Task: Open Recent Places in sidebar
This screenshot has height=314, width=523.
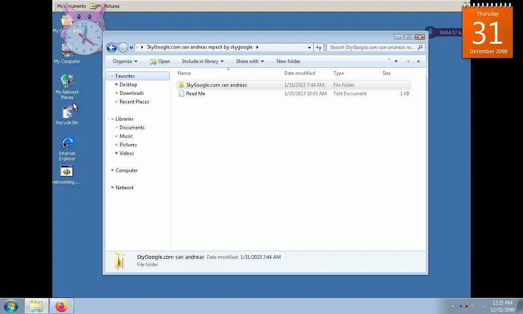Action: (134, 102)
